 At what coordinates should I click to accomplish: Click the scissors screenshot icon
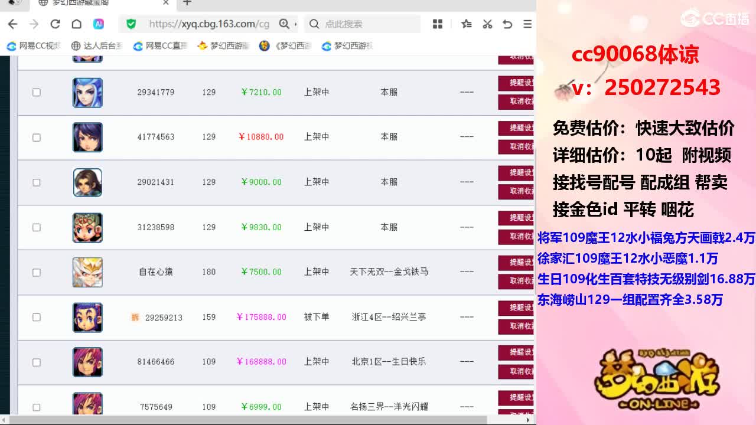pyautogui.click(x=487, y=24)
